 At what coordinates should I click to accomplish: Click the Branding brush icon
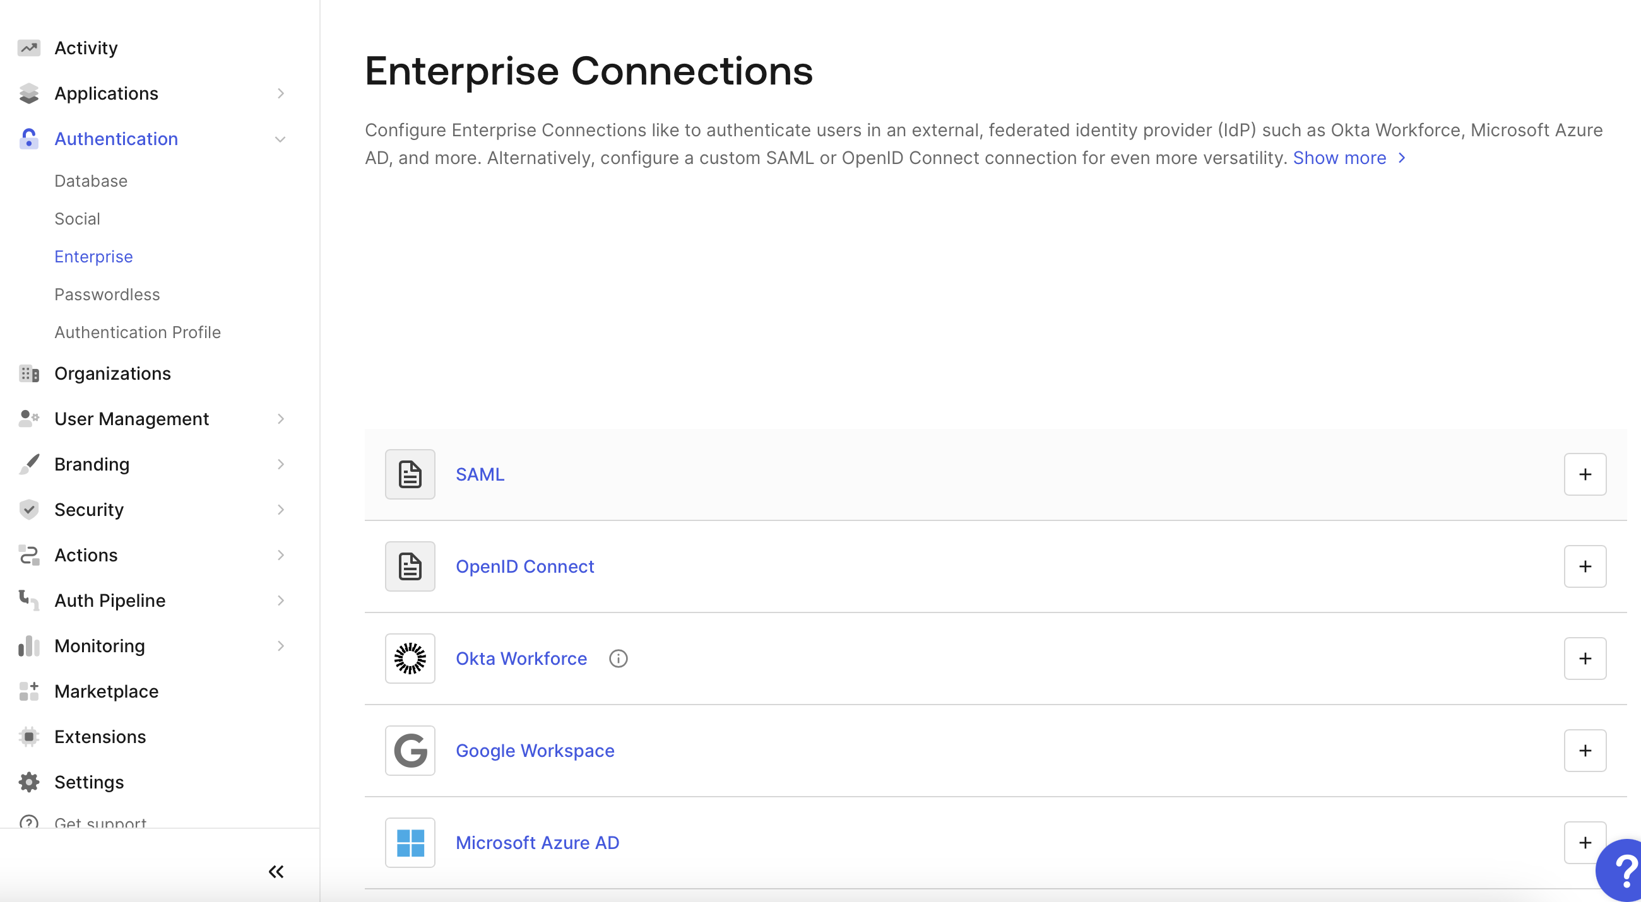[x=28, y=464]
